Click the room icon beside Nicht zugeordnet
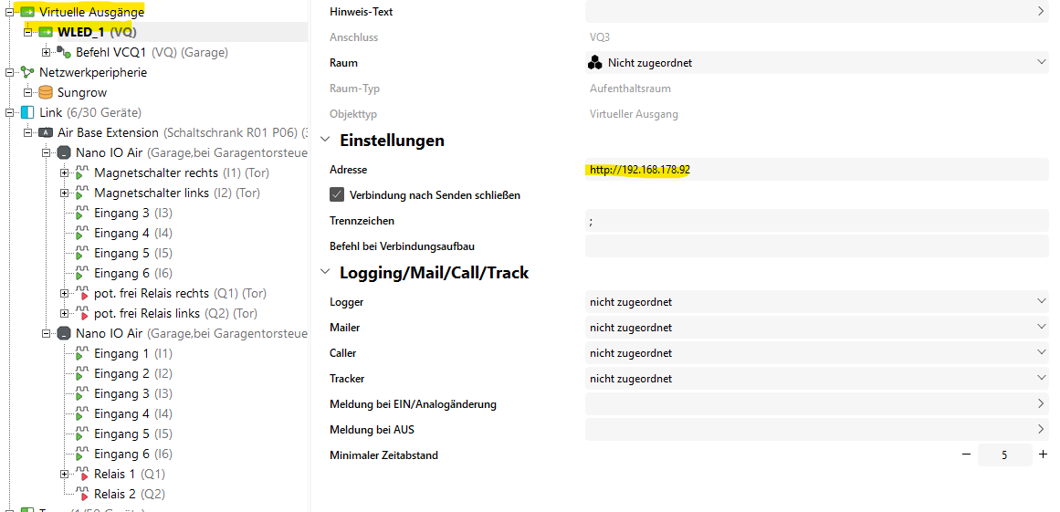 point(595,63)
